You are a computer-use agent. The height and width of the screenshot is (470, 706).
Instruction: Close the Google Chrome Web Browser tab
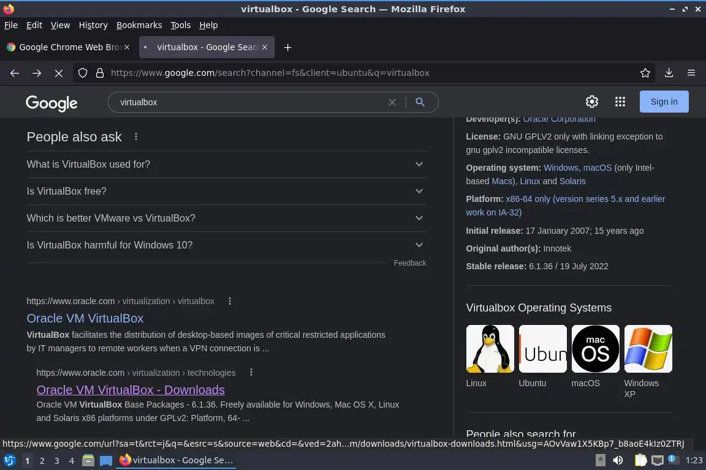point(127,47)
